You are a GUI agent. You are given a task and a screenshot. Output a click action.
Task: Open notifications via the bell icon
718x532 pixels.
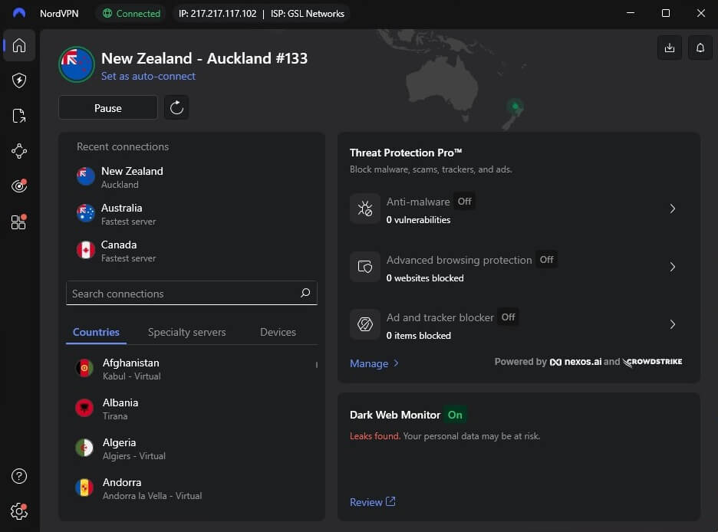pyautogui.click(x=700, y=47)
